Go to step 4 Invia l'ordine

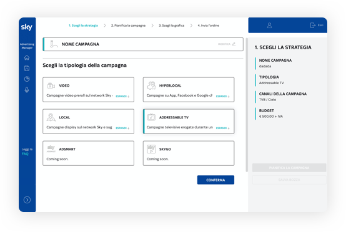point(209,26)
